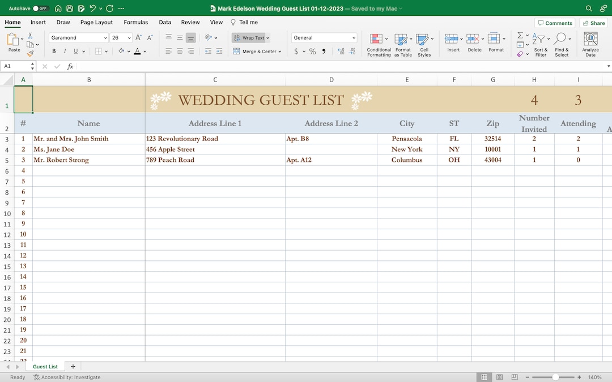Switch to the Formulas ribbon tab
Screen dimensions: 612x382
click(x=136, y=22)
